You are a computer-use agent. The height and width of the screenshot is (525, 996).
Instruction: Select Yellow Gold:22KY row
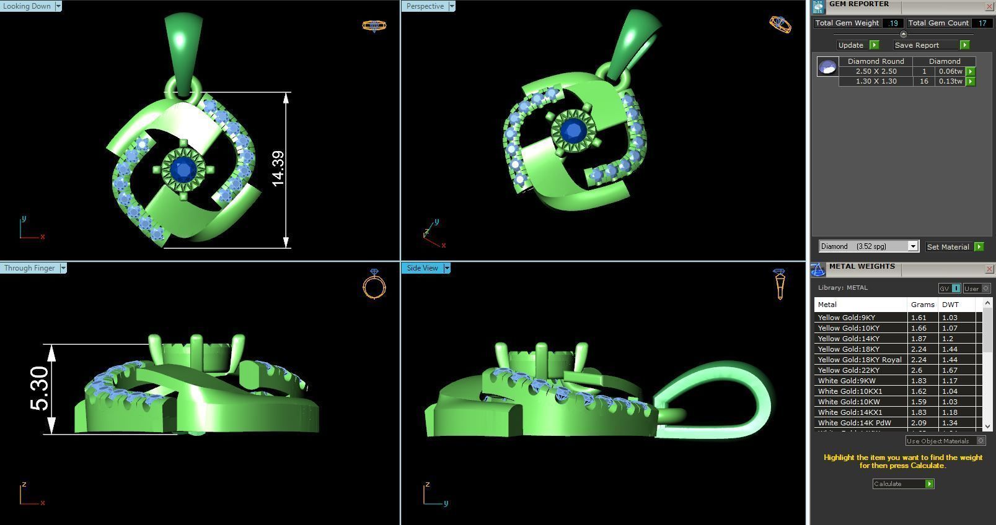click(x=898, y=370)
